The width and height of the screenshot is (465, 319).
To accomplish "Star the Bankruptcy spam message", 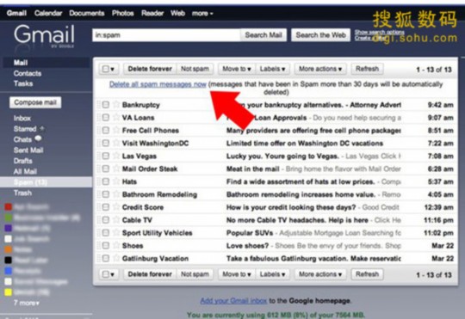I will pos(116,104).
